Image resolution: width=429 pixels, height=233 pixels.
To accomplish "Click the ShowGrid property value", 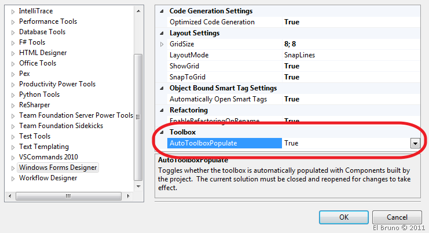I will click(x=292, y=66).
